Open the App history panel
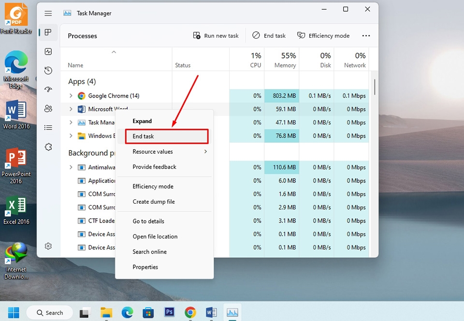464x321 pixels. [48, 70]
